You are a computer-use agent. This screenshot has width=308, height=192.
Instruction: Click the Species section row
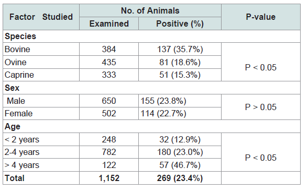click(x=152, y=37)
